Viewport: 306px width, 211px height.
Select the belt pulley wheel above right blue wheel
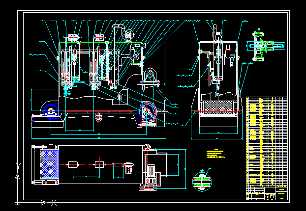pyautogui.click(x=150, y=77)
